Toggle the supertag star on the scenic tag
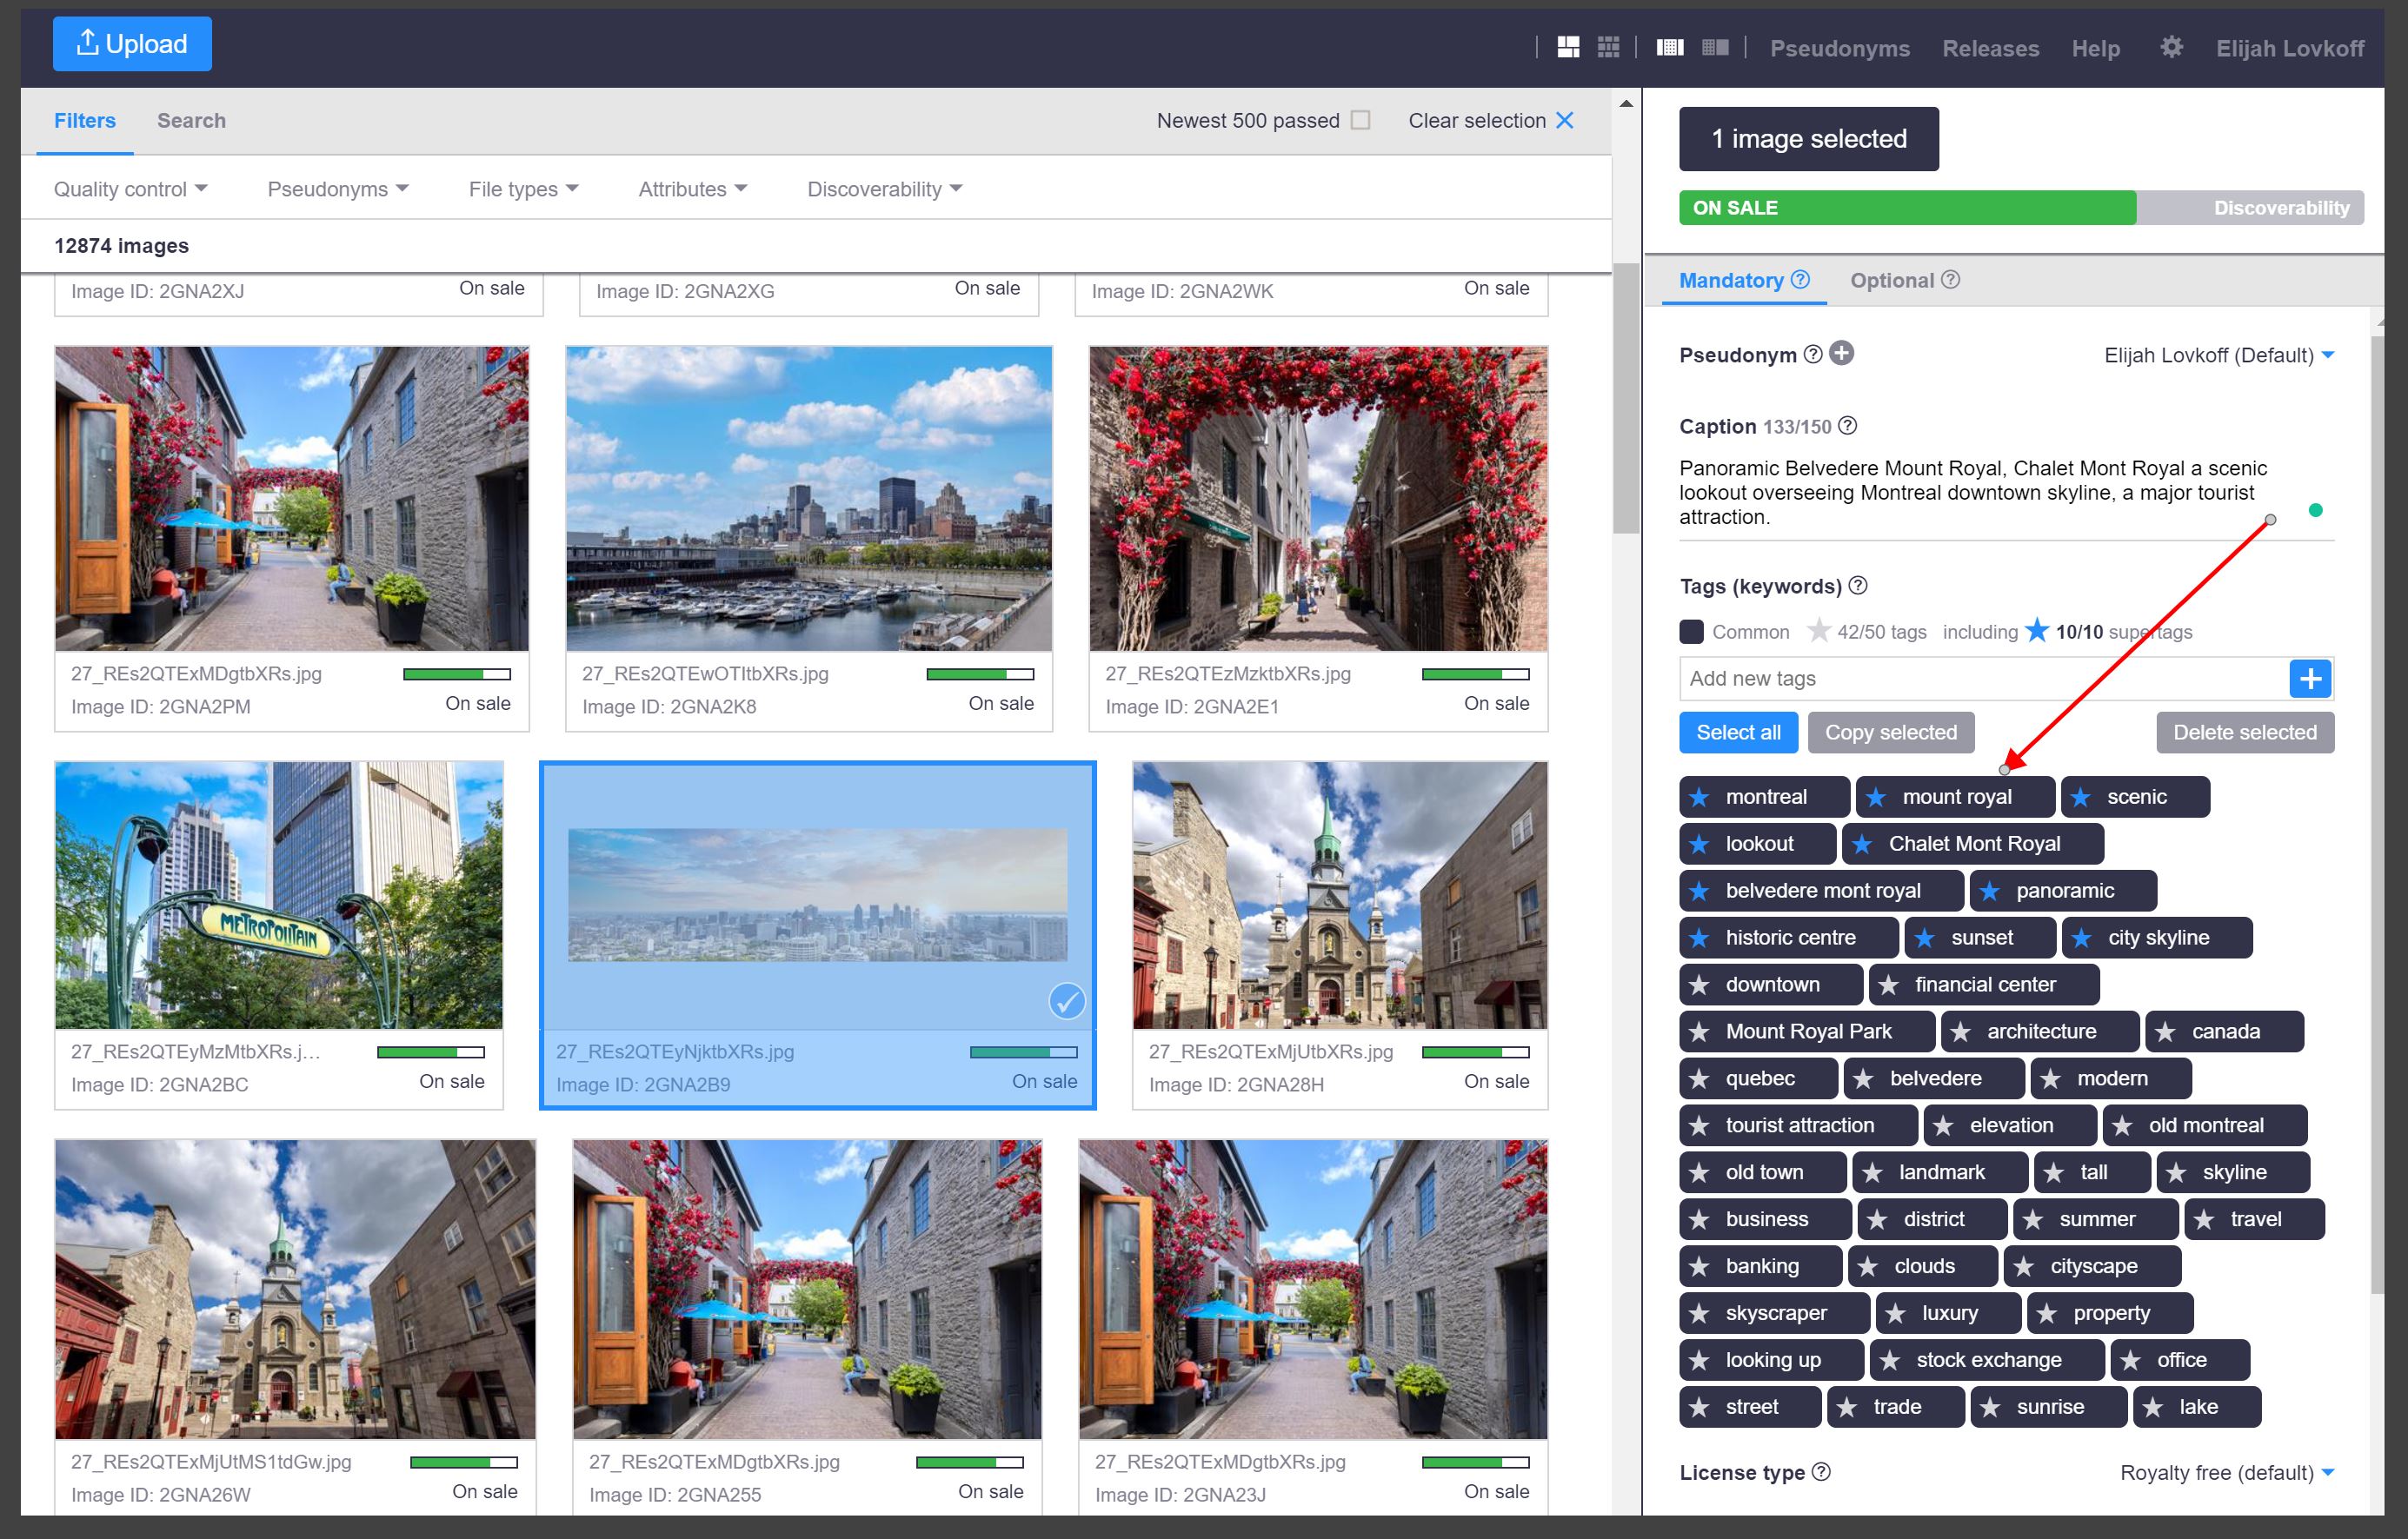The height and width of the screenshot is (1539, 2408). (2082, 797)
